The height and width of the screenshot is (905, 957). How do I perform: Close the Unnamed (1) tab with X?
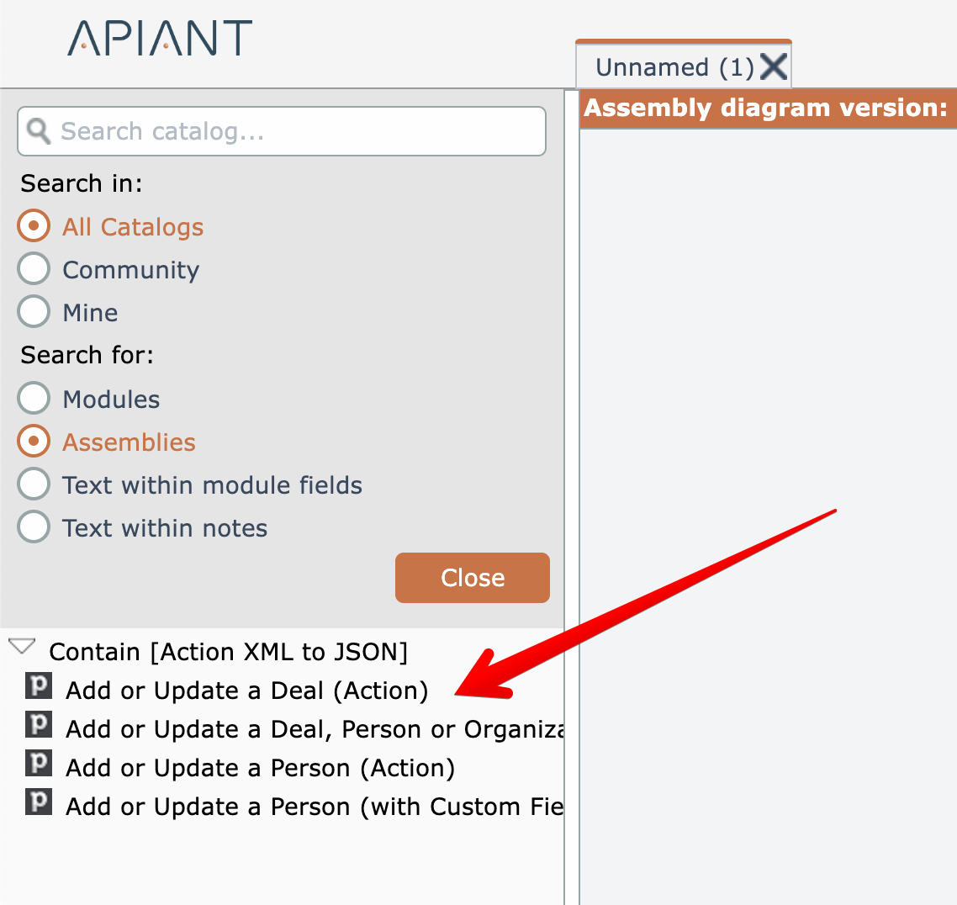(774, 66)
